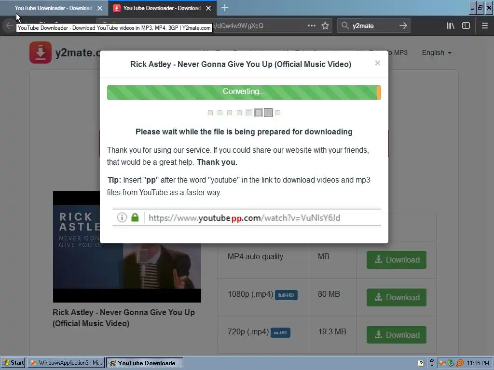The width and height of the screenshot is (494, 370).
Task: Click the MP4 auto quality label
Action: [255, 257]
